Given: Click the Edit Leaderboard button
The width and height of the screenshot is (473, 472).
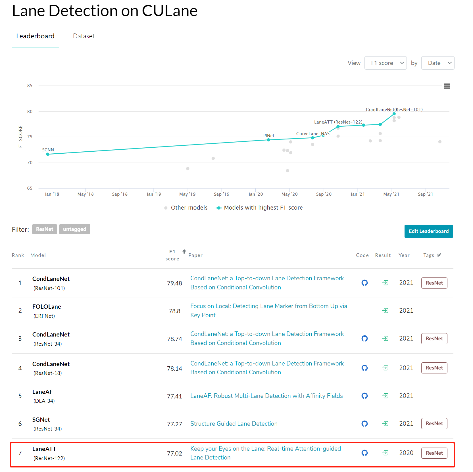Looking at the screenshot, I should 429,231.
